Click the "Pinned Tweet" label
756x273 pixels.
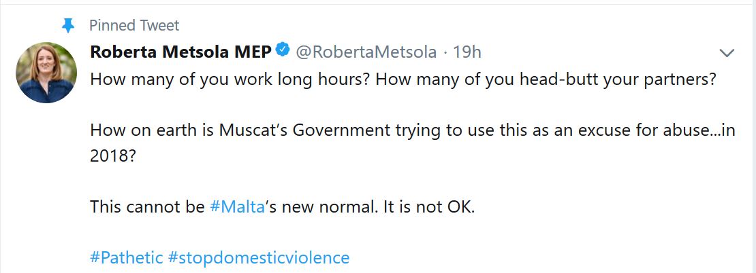(x=134, y=26)
